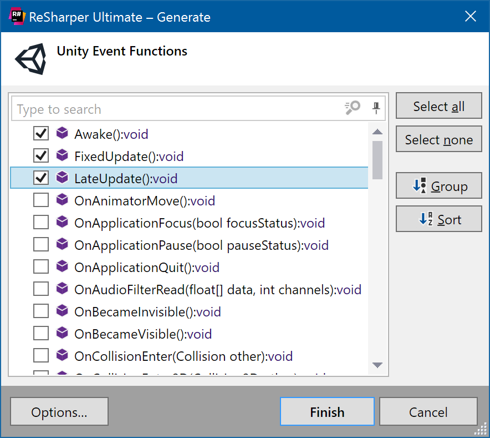
Task: Open the Options... dialog
Action: 59,412
